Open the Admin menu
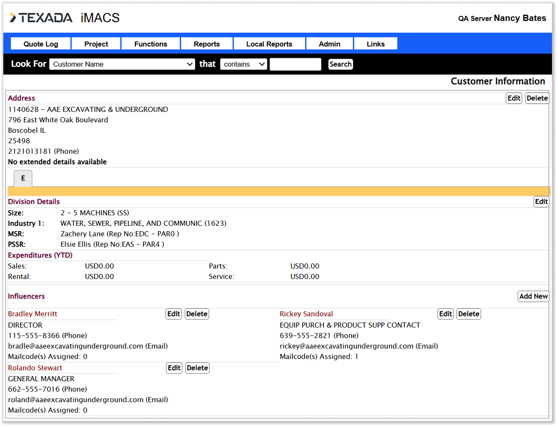The image size is (557, 426). tap(329, 44)
